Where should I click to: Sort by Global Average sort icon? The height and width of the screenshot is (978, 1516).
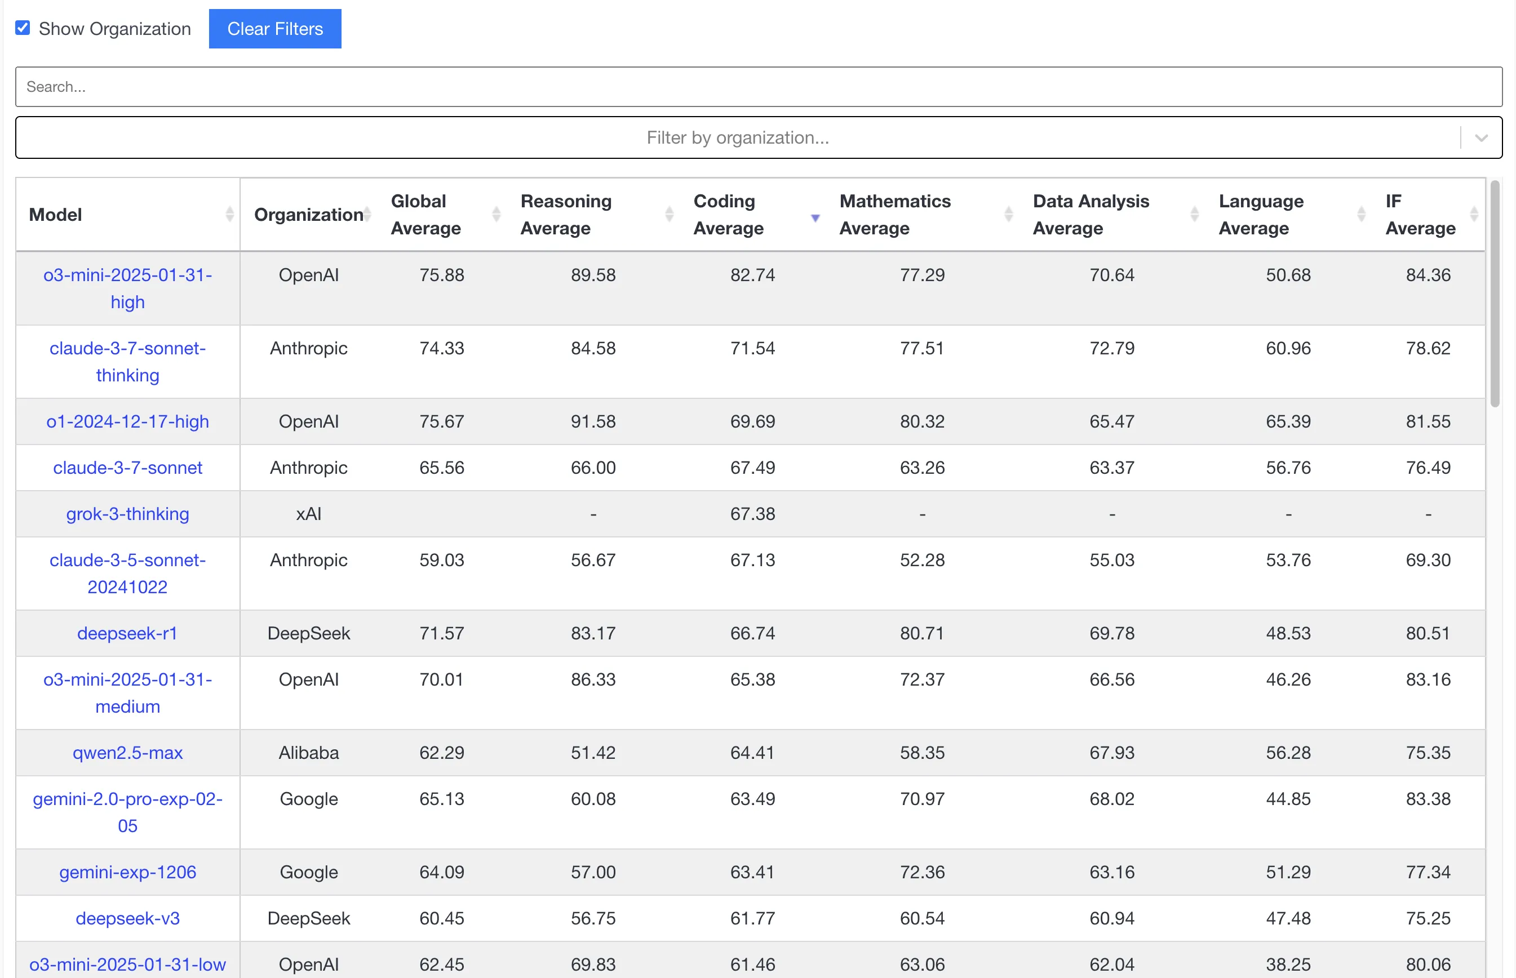click(x=497, y=215)
